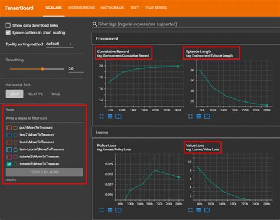Image resolution: width=280 pixels, height=220 pixels.
Task: Expand the Value Loss chart to full size
Action: pos(190,210)
